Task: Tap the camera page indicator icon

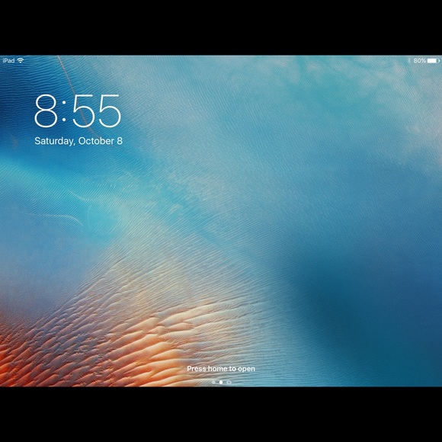Action: pyautogui.click(x=229, y=383)
